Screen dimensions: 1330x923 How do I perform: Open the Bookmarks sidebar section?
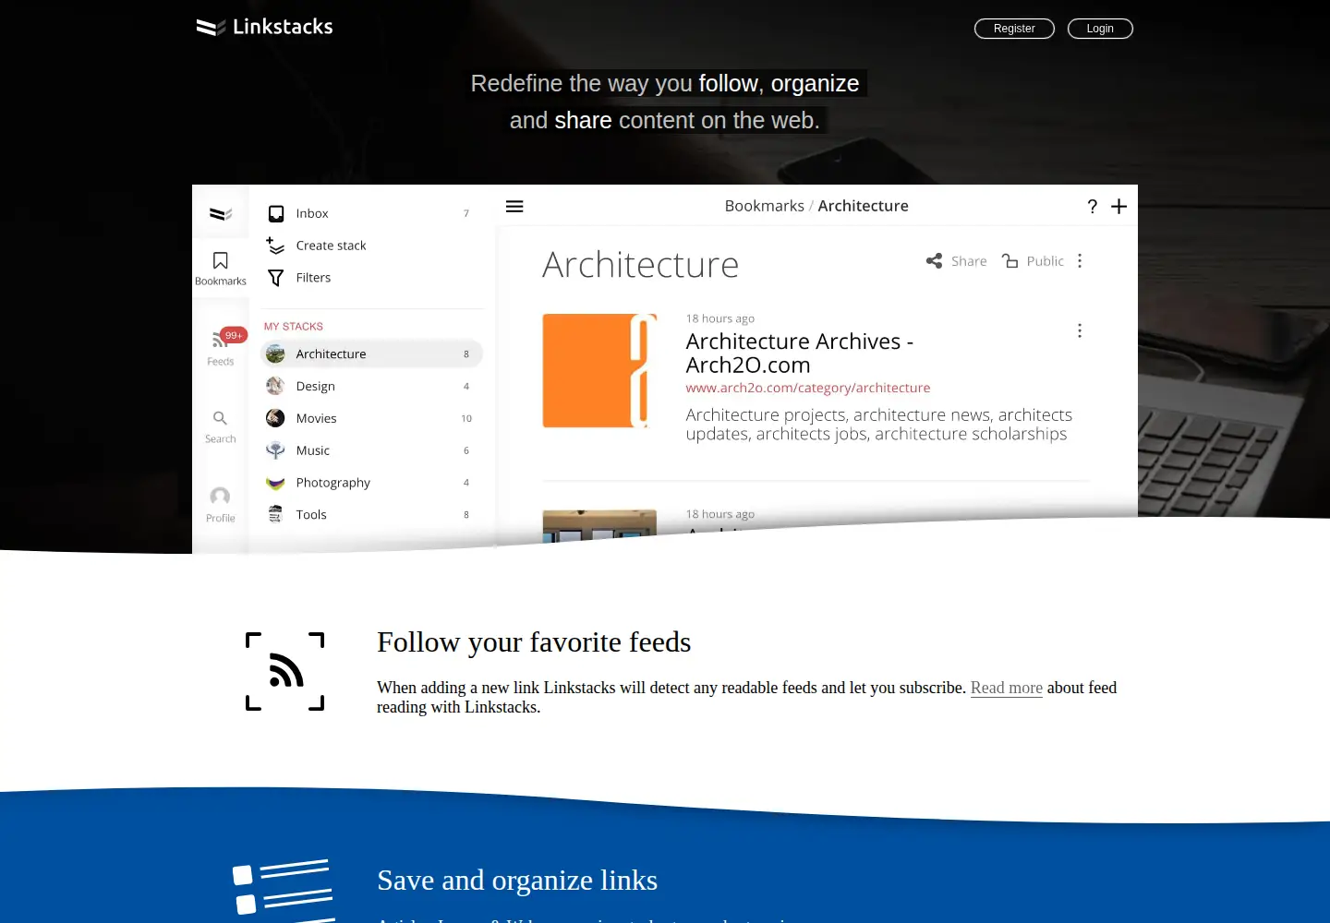(221, 269)
